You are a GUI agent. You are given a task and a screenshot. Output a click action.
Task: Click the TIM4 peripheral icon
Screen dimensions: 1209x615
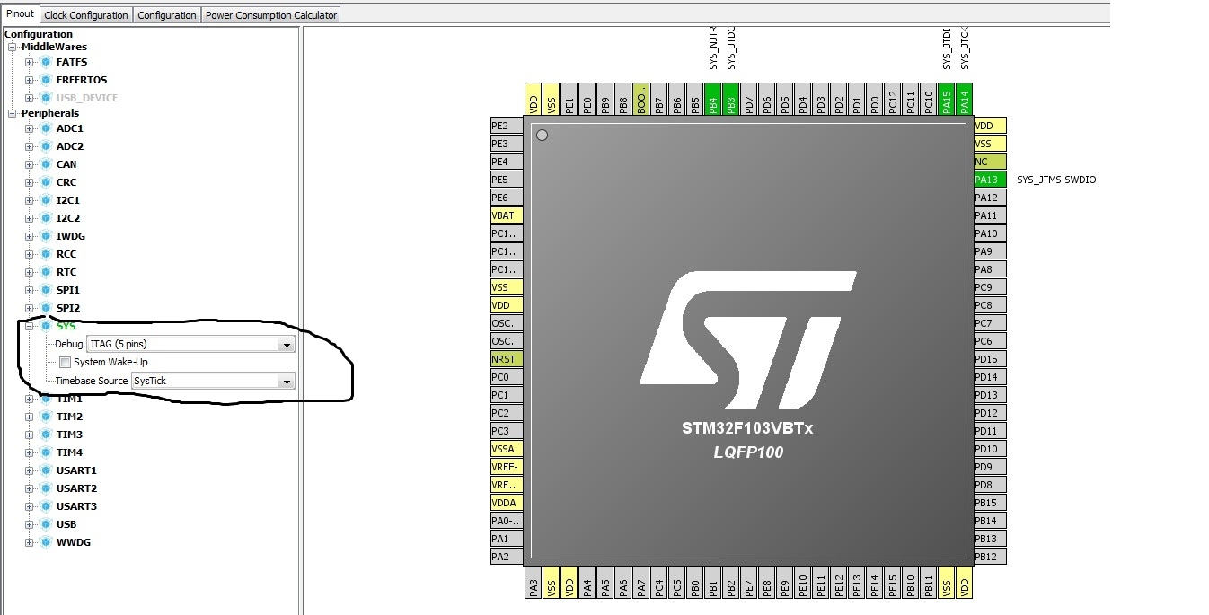(x=45, y=452)
